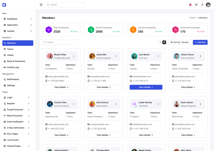Open Activity Logs in sidebar
The width and height of the screenshot is (214, 151).
(x=18, y=67)
